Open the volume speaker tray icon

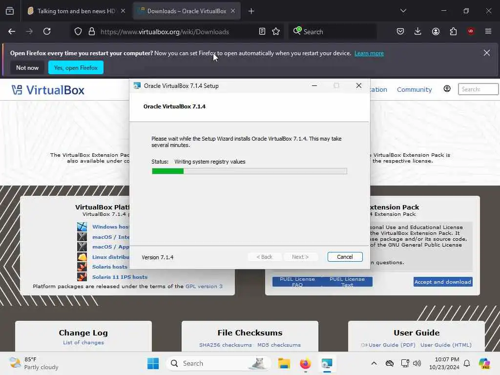417,363
